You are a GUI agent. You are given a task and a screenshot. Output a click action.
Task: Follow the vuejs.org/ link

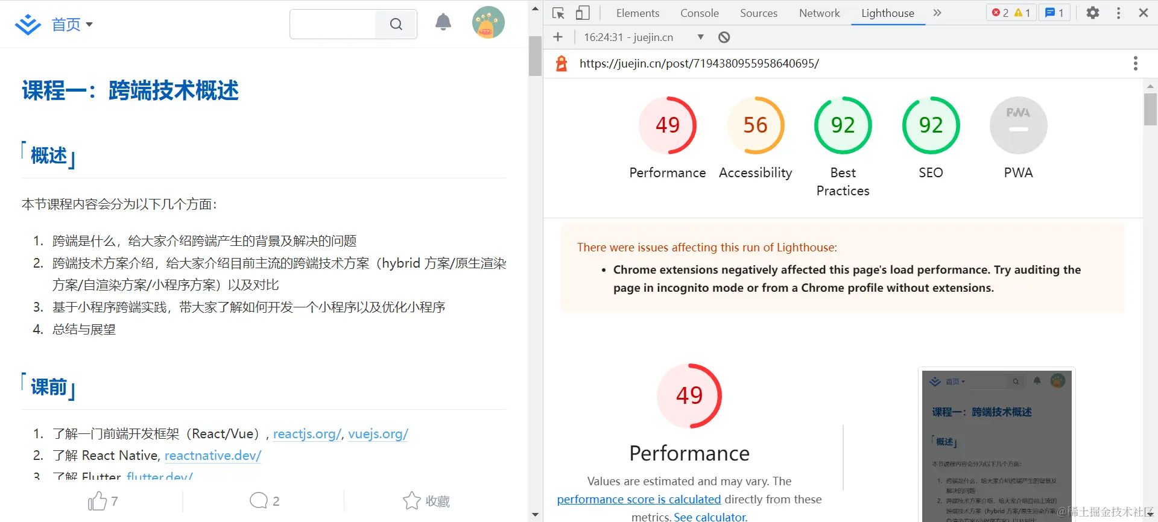click(378, 434)
